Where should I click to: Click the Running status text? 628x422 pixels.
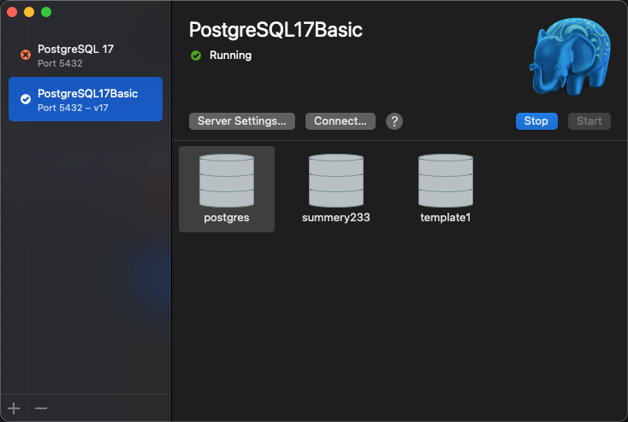click(230, 56)
